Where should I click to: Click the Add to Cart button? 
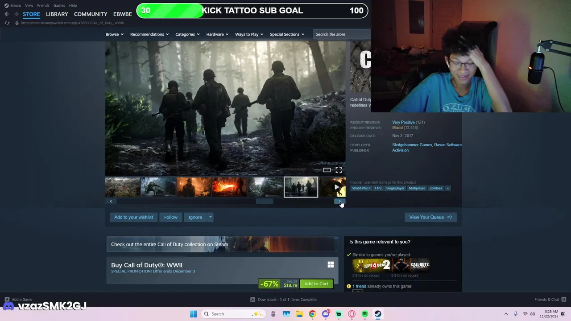[x=316, y=284]
